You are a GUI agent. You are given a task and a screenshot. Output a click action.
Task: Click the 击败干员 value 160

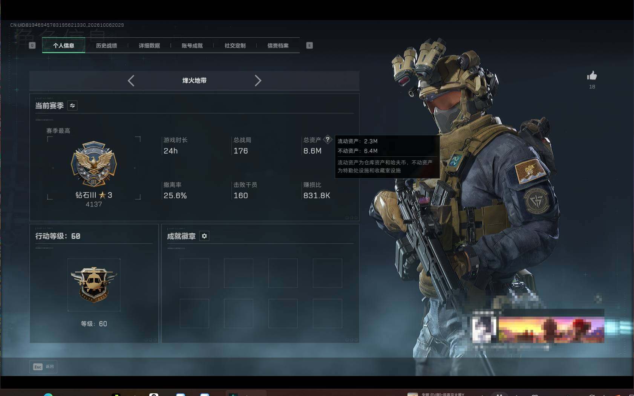coord(240,196)
